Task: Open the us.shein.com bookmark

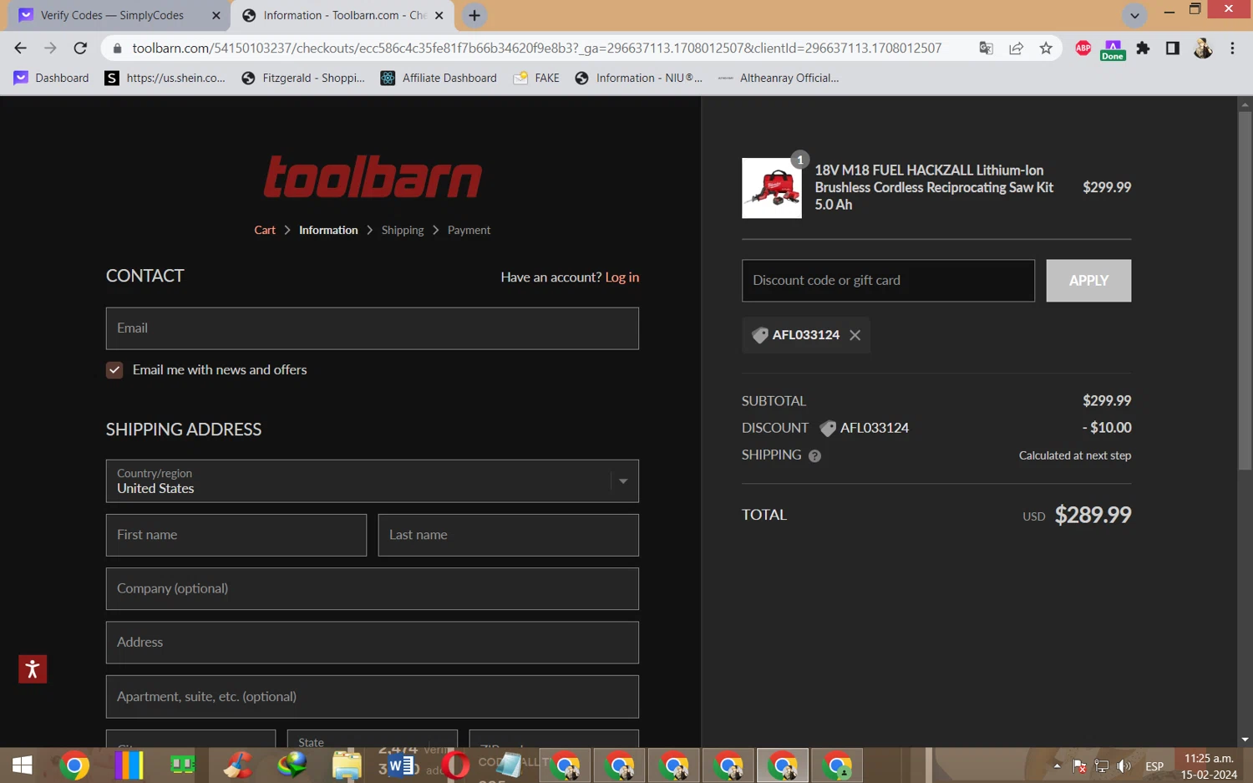Action: [165, 78]
